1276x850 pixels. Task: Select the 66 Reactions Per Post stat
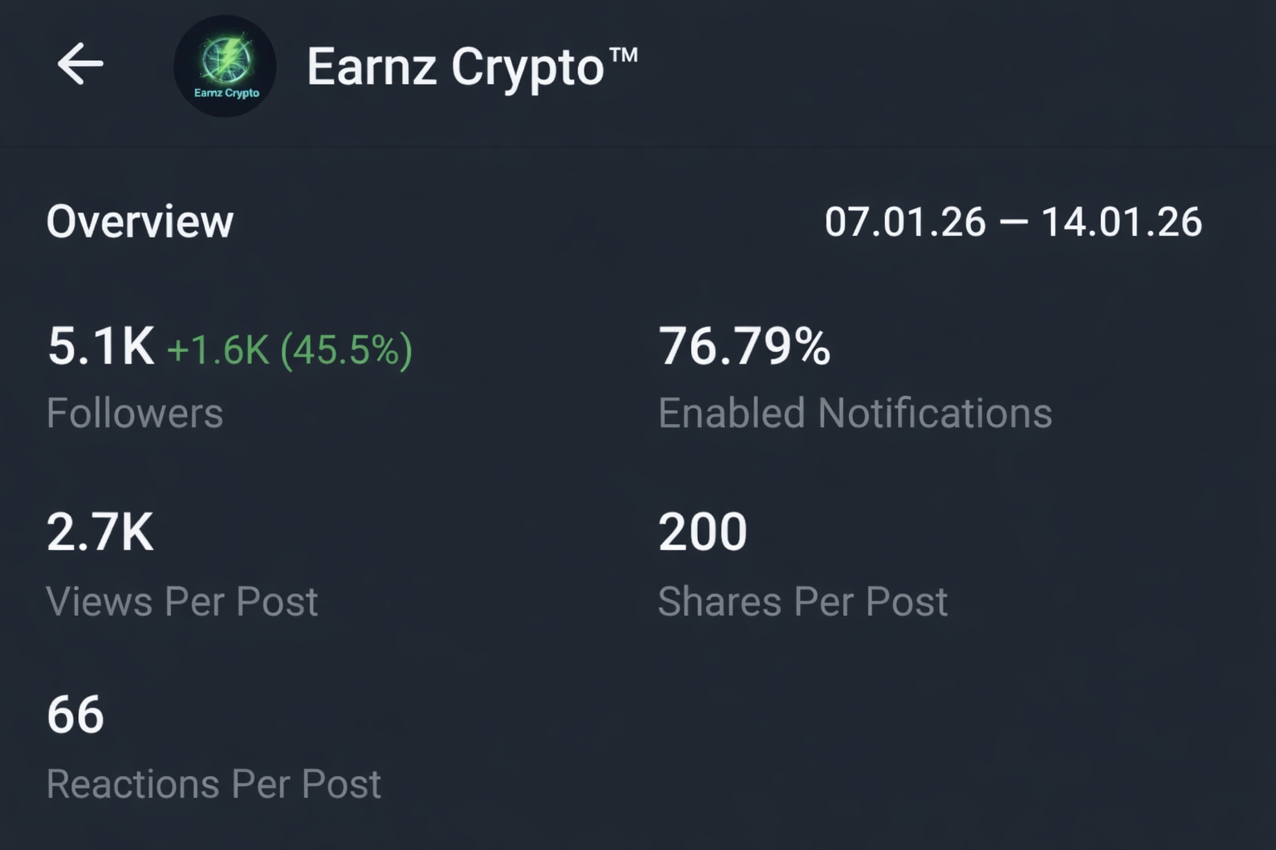click(76, 712)
